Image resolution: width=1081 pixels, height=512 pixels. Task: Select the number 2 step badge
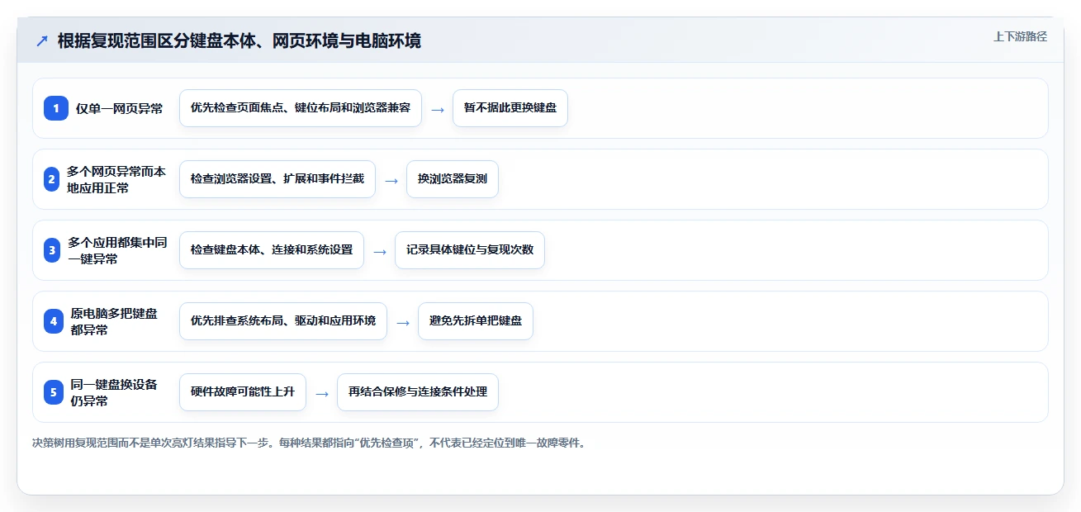pos(52,179)
